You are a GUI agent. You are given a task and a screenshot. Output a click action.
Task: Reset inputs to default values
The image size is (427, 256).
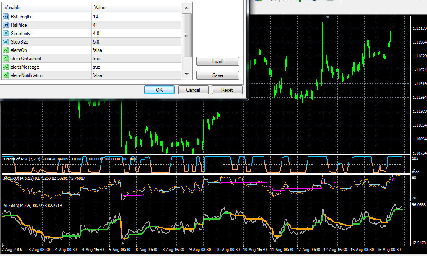coord(227,90)
